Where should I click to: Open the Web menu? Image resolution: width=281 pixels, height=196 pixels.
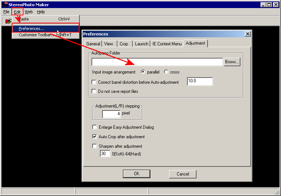click(29, 12)
